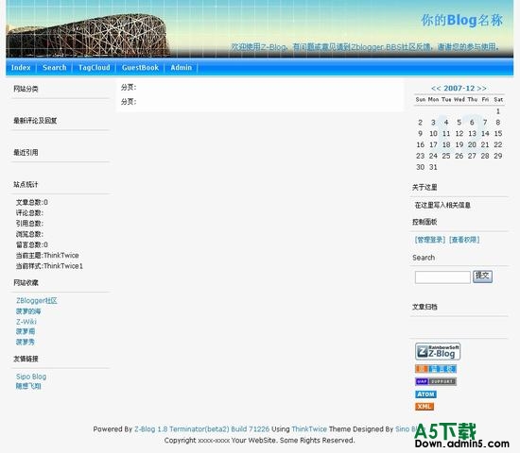Select 最新评论及回复 sidebar heading
This screenshot has height=453, width=520.
35,121
